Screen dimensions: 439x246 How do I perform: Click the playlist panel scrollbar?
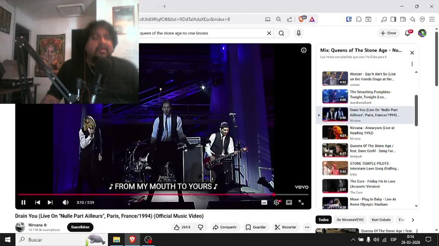pos(416,110)
